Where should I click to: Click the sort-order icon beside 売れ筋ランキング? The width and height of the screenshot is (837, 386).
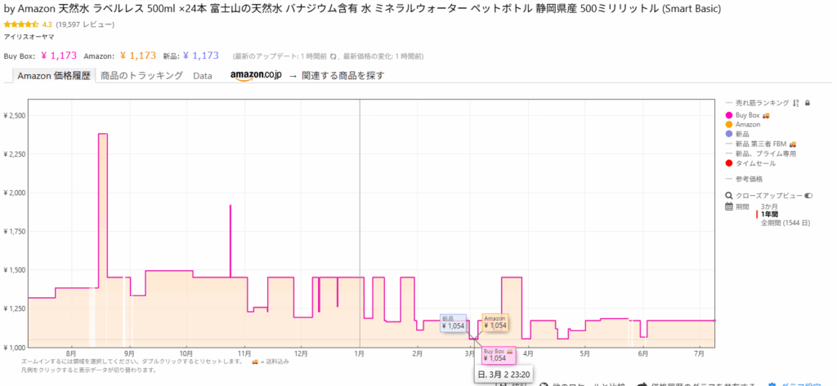[x=795, y=103]
